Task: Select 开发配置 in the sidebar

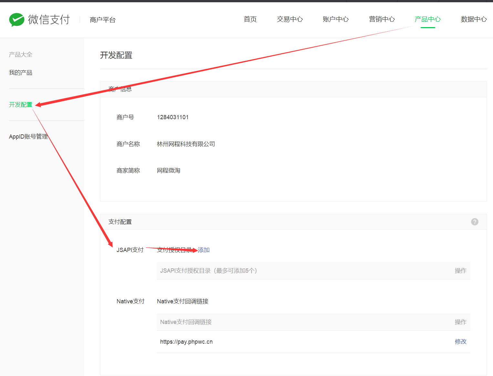Action: [x=20, y=104]
